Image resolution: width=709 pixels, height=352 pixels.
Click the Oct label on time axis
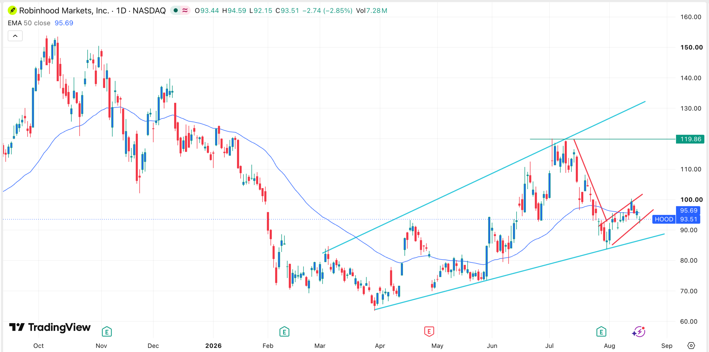(38, 346)
